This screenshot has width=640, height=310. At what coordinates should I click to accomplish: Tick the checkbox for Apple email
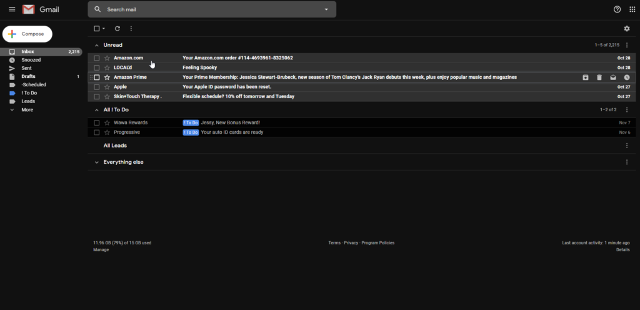click(x=97, y=87)
